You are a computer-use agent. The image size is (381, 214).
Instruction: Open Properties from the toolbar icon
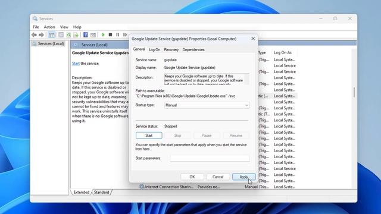click(x=61, y=35)
